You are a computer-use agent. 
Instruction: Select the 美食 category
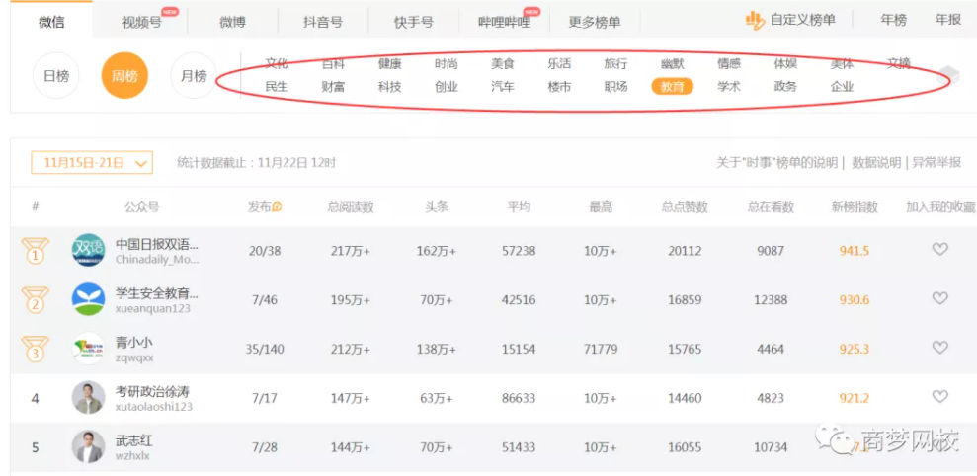[x=502, y=63]
